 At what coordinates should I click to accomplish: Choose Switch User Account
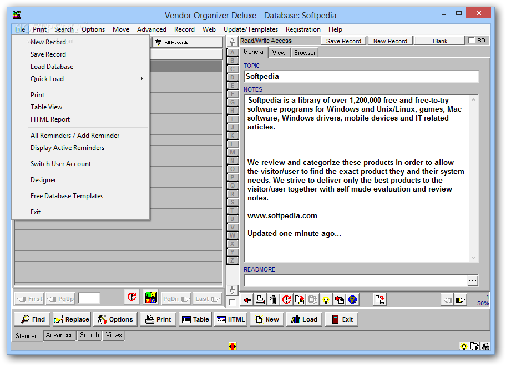click(x=89, y=164)
